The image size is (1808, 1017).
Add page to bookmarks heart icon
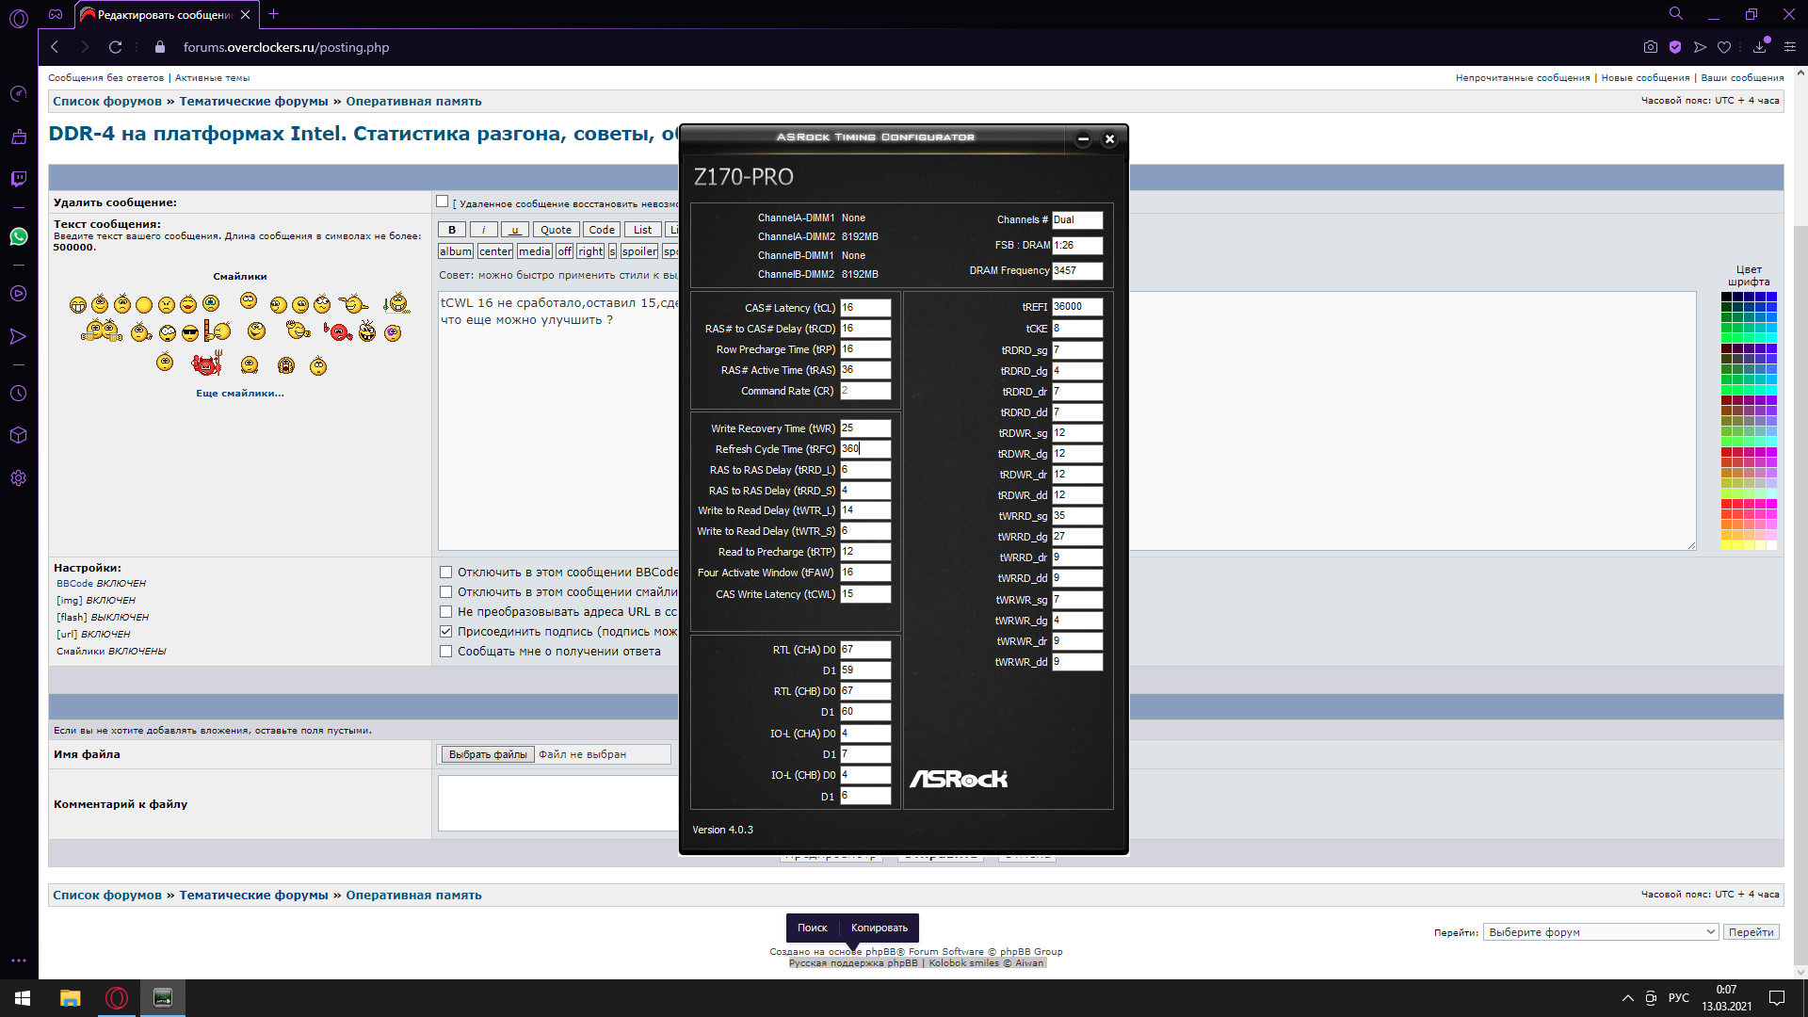[x=1724, y=47]
